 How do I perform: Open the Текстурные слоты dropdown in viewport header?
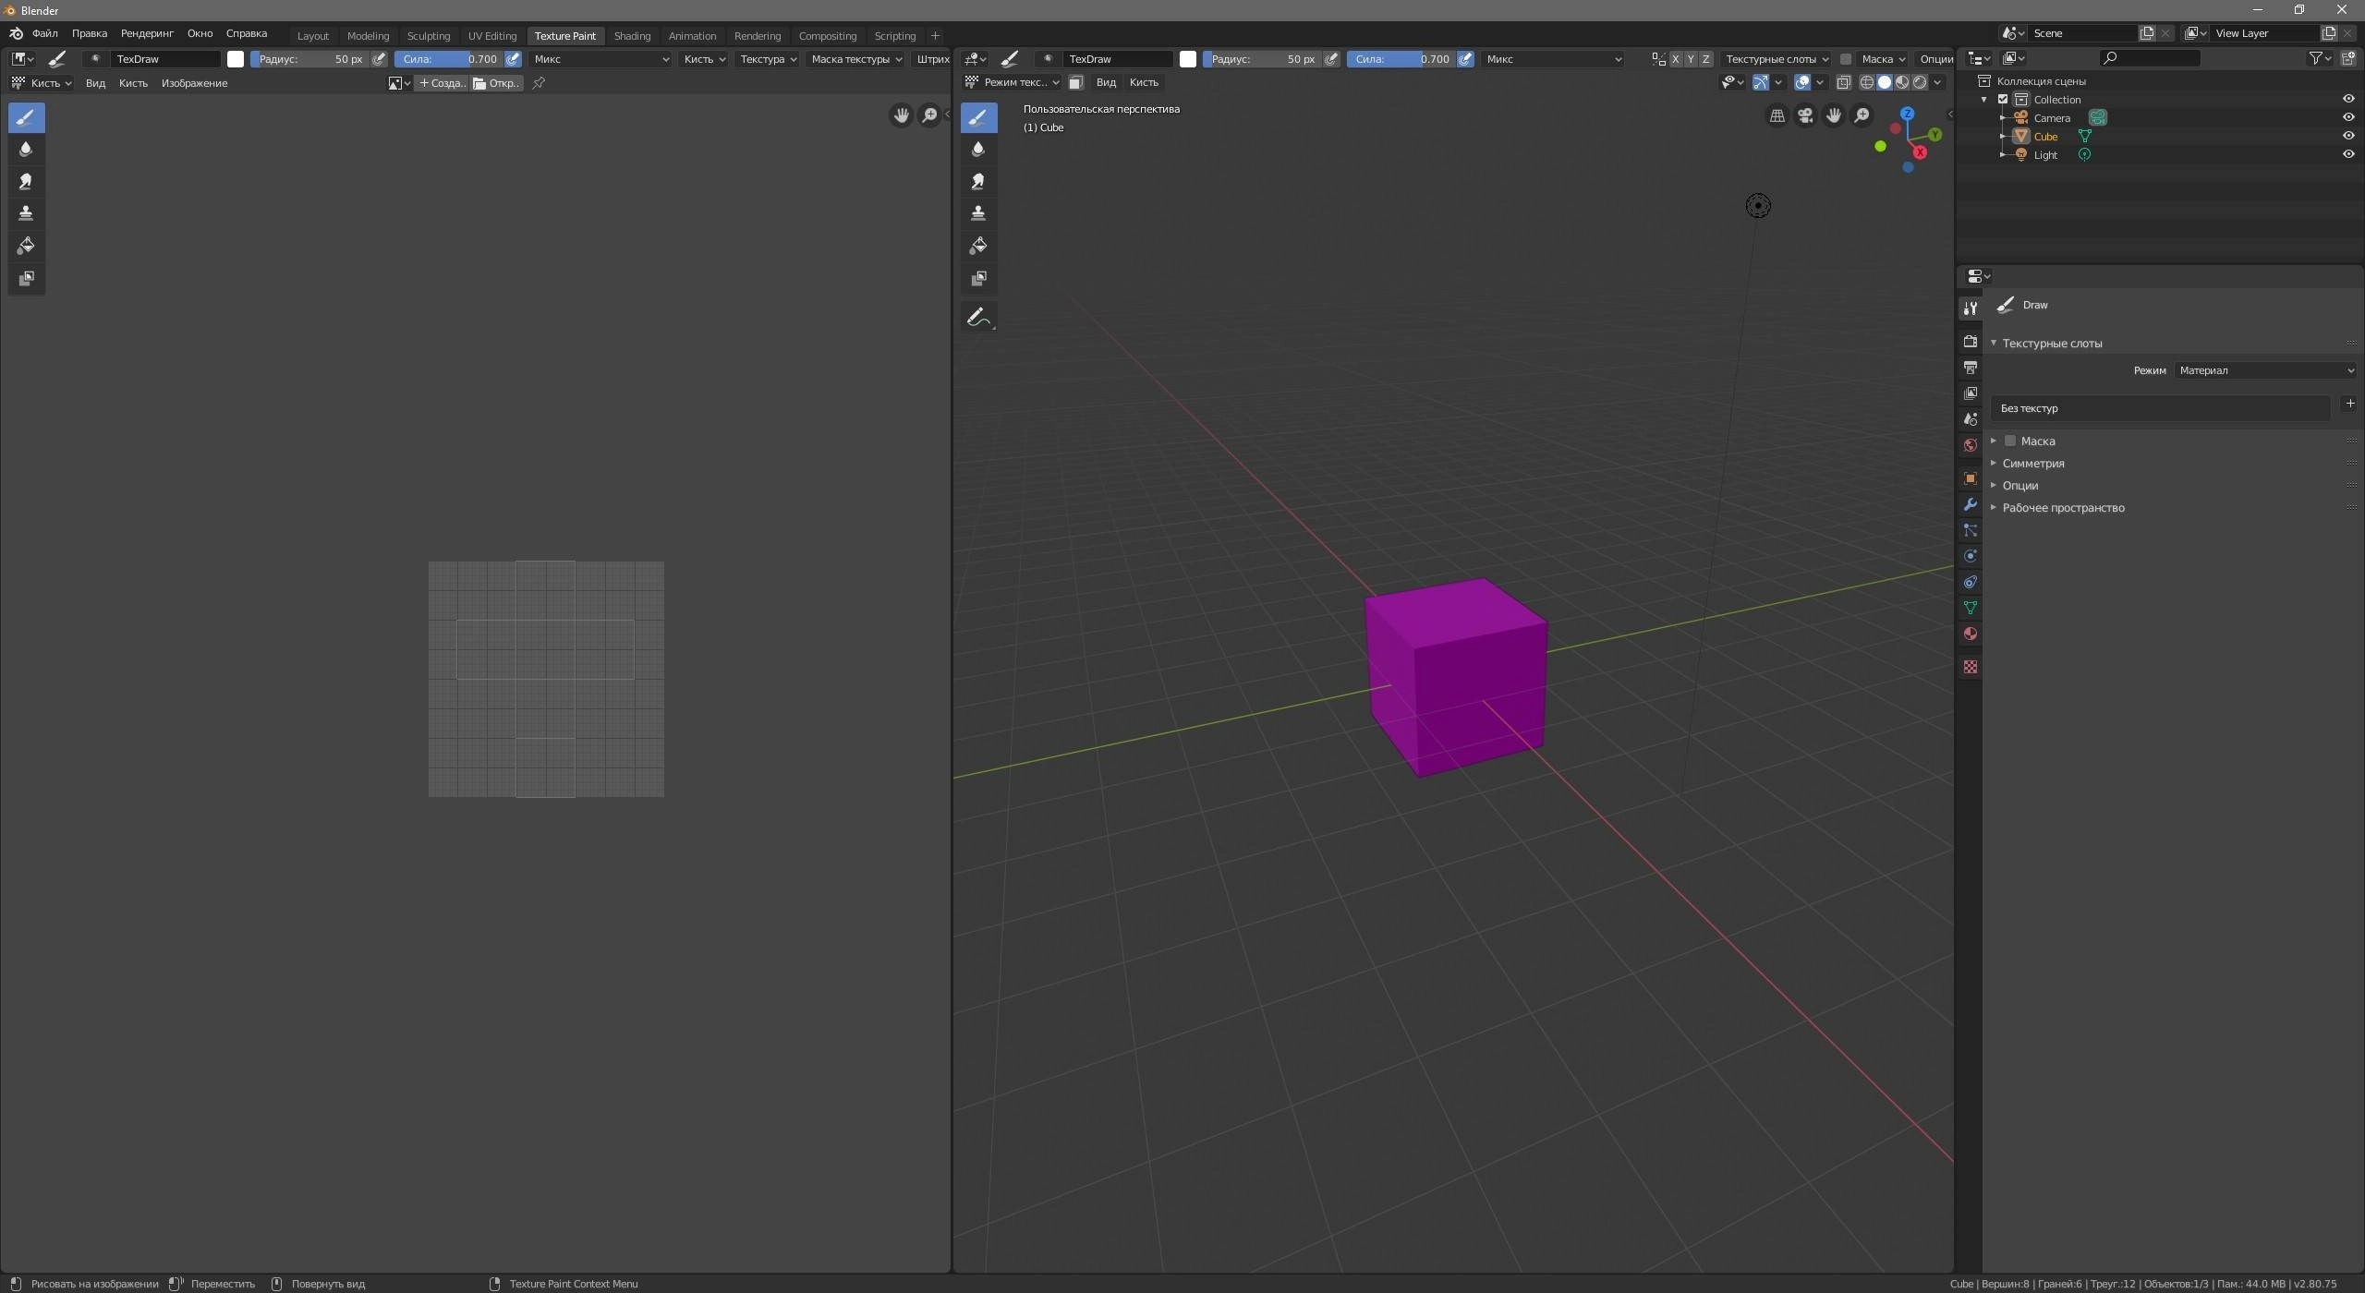coord(1777,58)
